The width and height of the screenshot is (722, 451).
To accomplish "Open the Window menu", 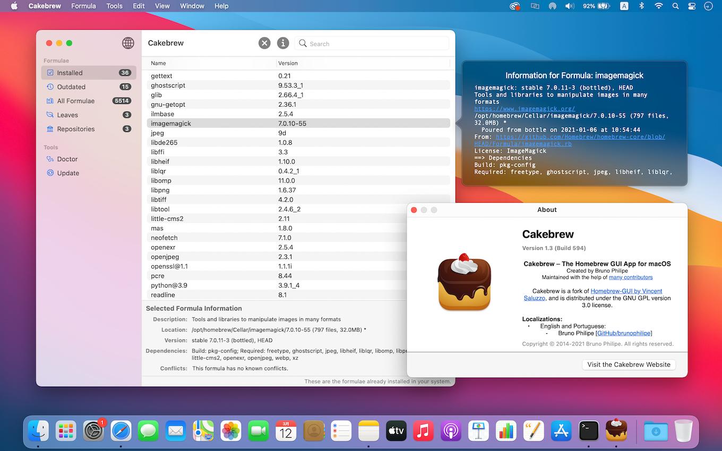I will point(192,6).
